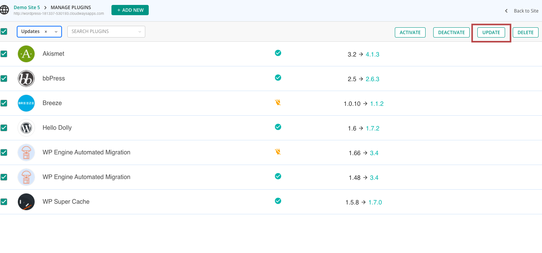Click WP Super Cache active status icon
542x253 pixels.
click(x=278, y=201)
